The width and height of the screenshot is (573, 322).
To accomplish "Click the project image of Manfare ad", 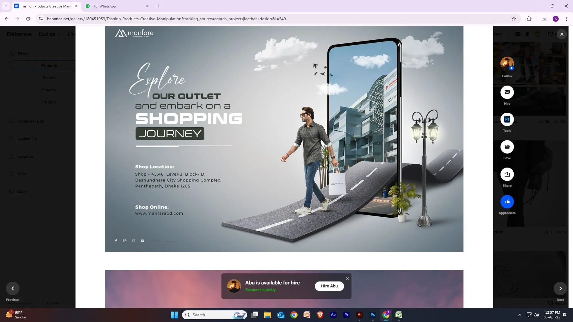I will [284, 139].
